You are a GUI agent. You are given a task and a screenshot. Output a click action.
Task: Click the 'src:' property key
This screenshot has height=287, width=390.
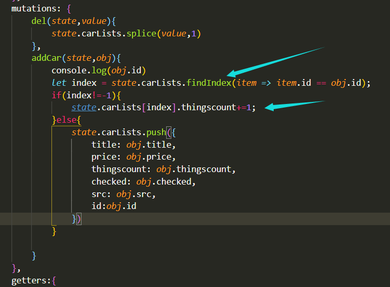tap(101, 194)
